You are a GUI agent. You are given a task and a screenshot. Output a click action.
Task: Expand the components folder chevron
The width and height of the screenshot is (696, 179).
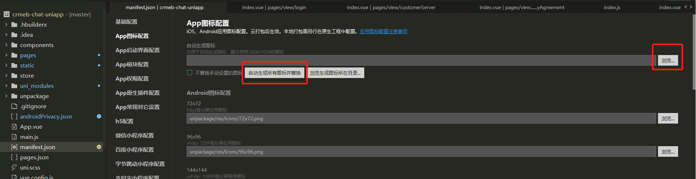[6, 45]
